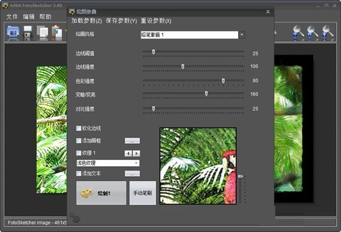Open the 加载参数(Z) menu

pos(87,21)
